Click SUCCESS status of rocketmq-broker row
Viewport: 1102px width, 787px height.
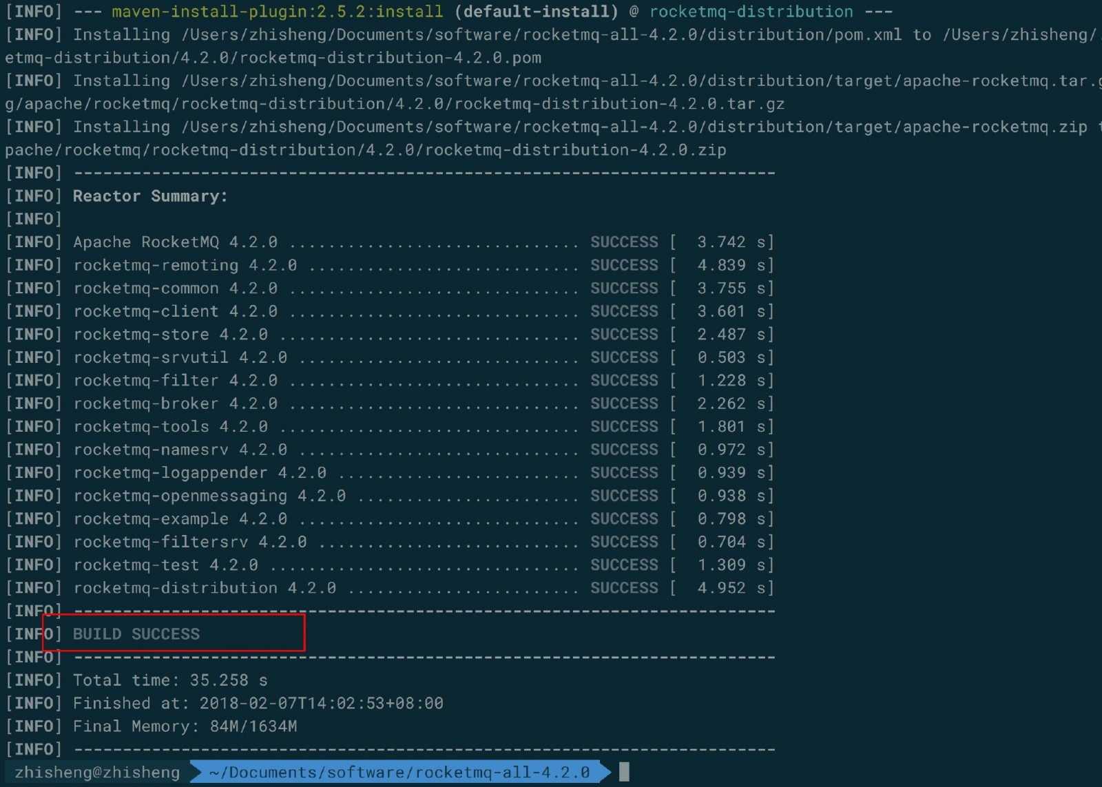624,403
